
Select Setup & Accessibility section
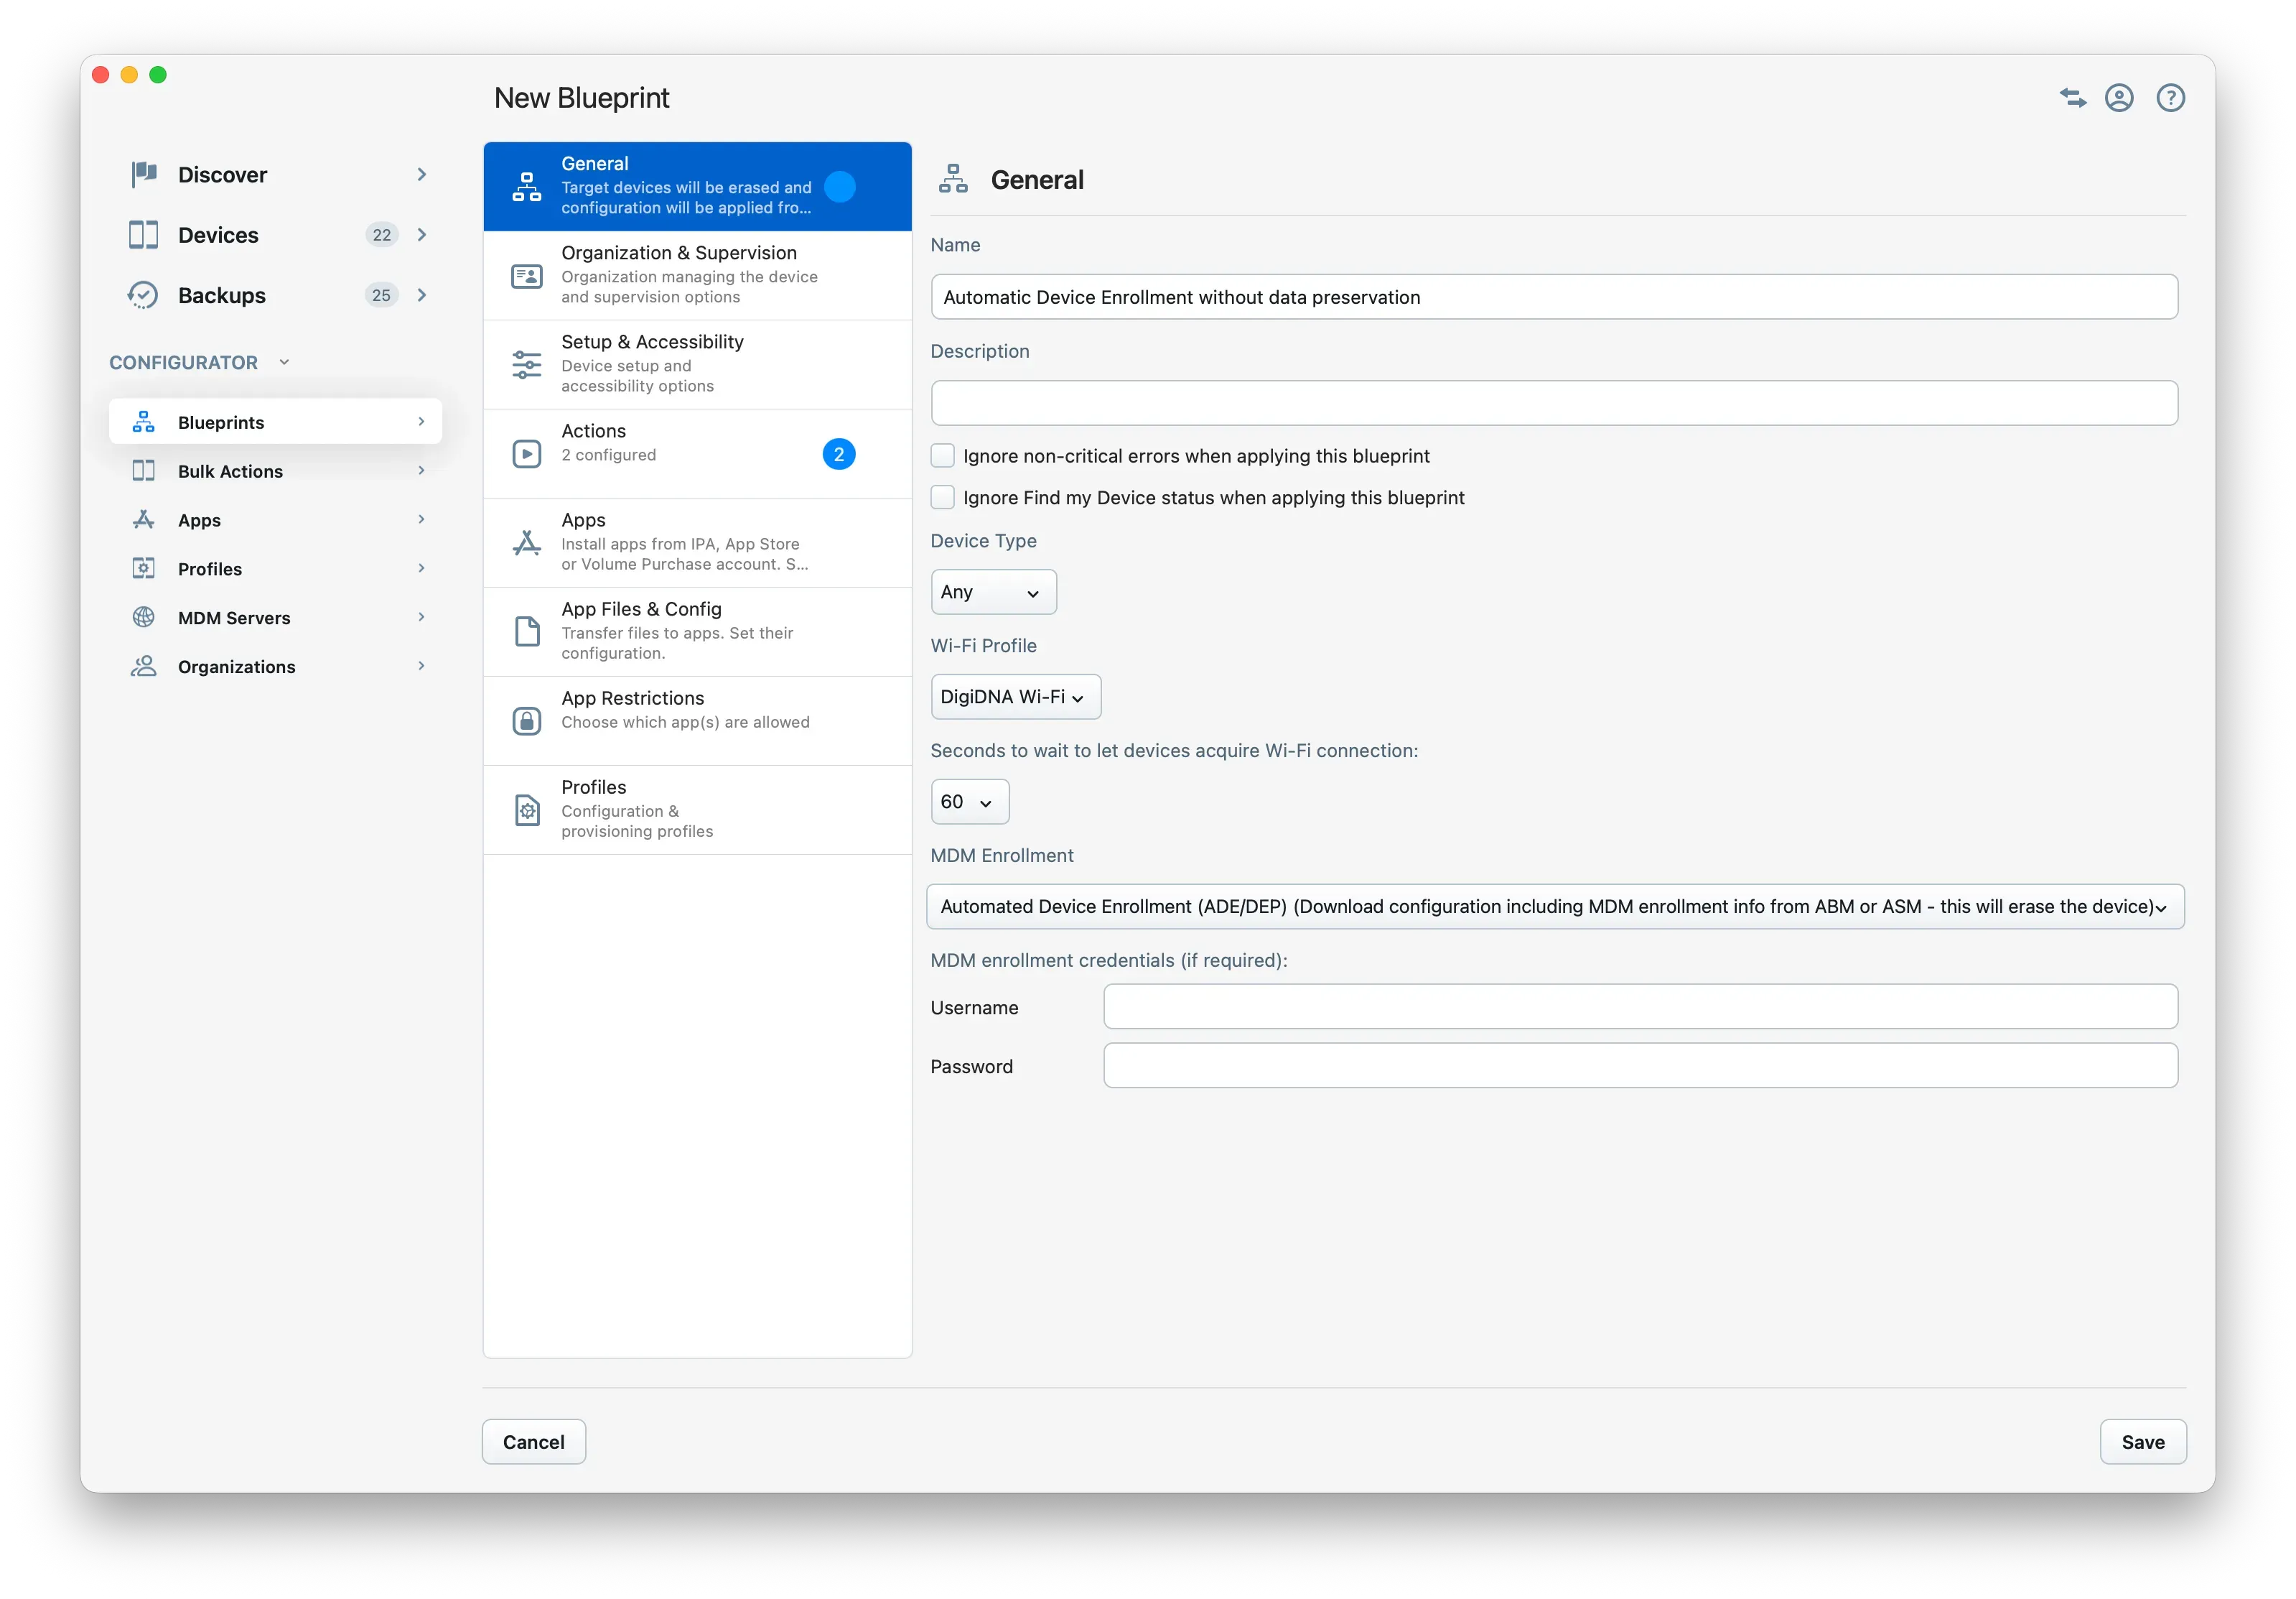697,364
